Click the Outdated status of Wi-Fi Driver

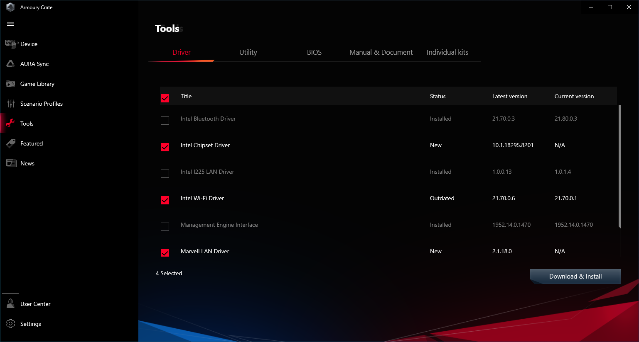click(x=442, y=198)
